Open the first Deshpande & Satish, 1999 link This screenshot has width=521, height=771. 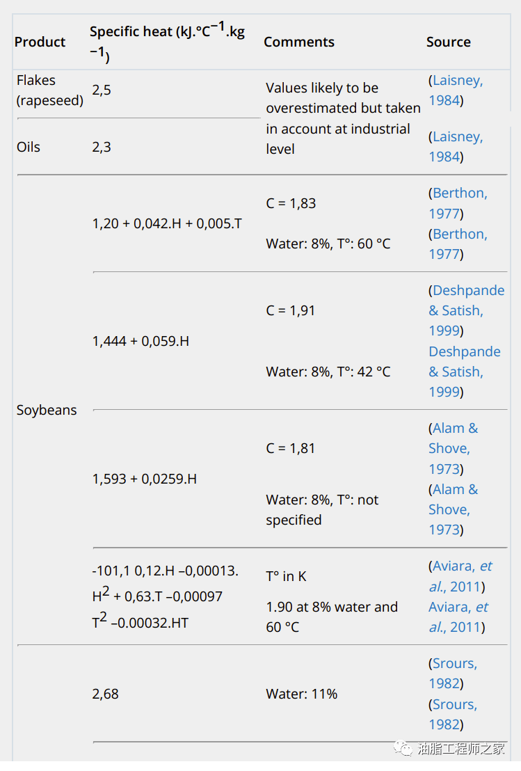coord(466,310)
